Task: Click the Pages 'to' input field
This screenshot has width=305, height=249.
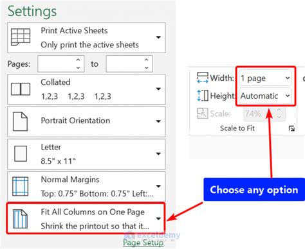Action: (129, 64)
